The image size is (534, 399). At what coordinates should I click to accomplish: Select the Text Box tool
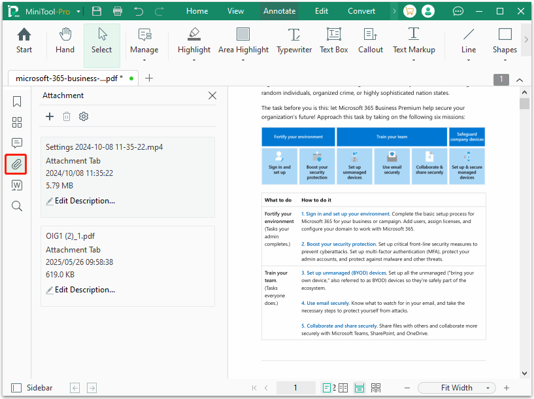(x=334, y=41)
